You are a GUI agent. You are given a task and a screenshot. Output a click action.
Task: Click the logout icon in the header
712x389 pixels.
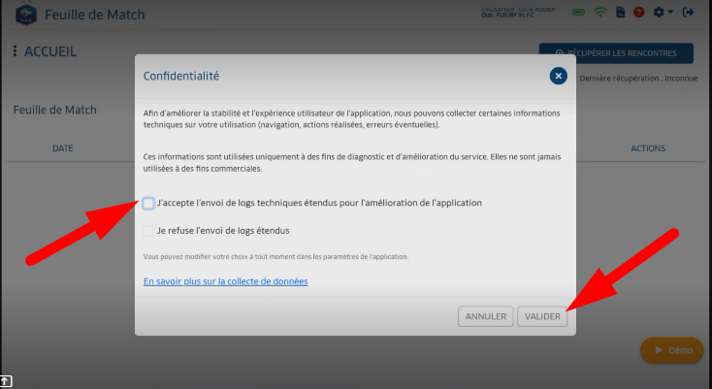(689, 13)
